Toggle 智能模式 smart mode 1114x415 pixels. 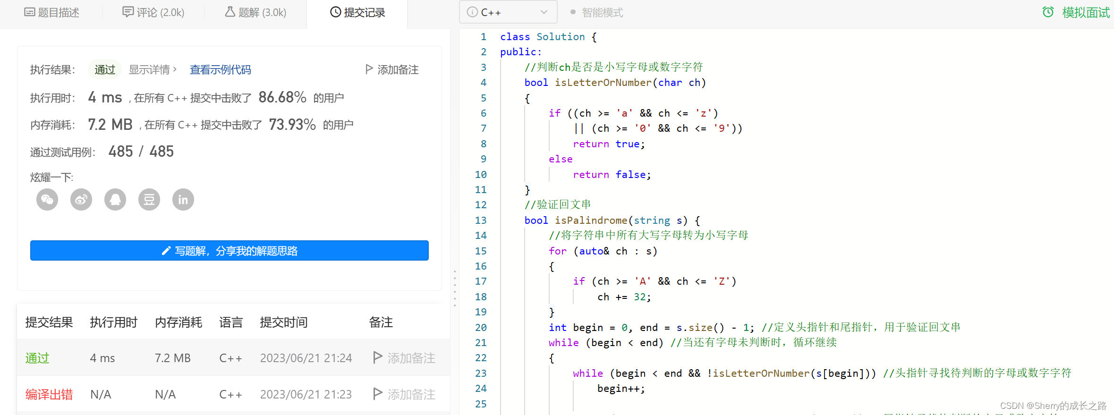[x=597, y=12]
